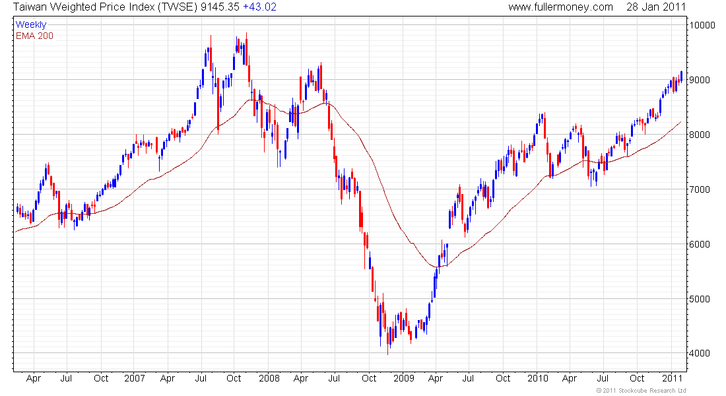This screenshot has width=726, height=396.
Task: Click the 2011 year label on the time axis
Action: [672, 378]
